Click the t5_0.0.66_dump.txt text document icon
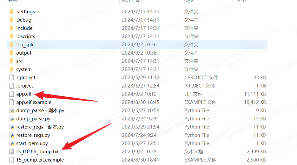 tap(12, 152)
